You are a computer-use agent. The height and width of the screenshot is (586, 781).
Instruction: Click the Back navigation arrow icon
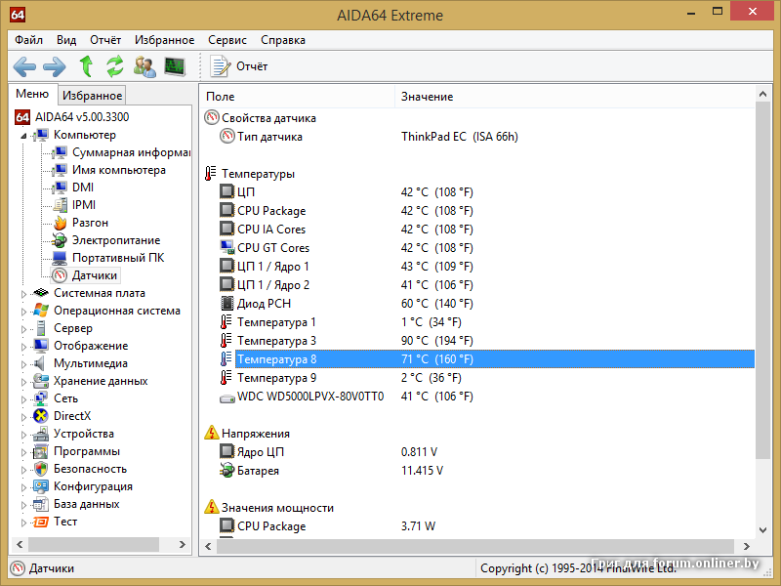[24, 66]
